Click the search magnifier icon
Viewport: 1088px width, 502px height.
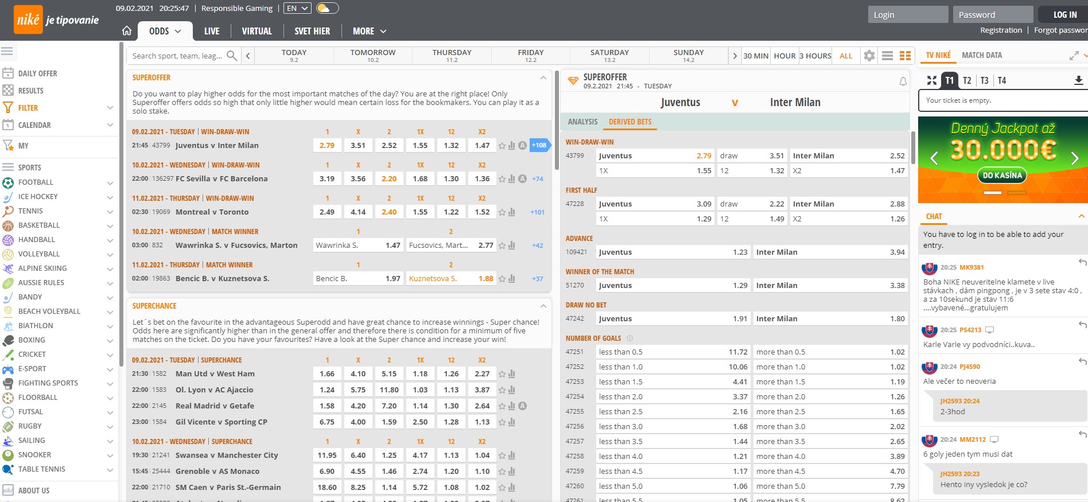tap(232, 56)
